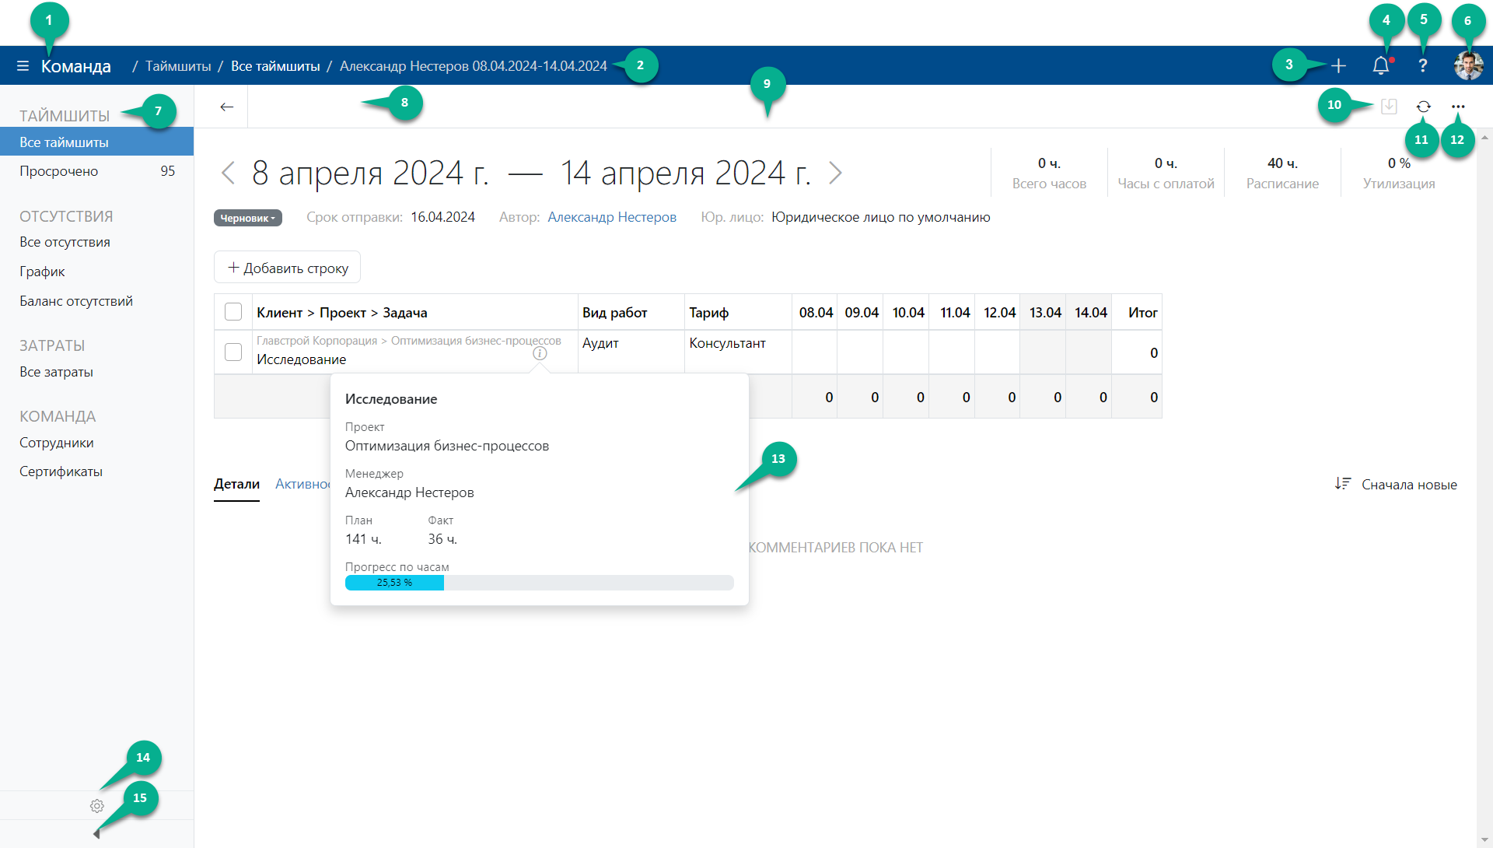Click the scrollbar up arrow at right edge
Screen dimensions: 1493x848
(1484, 137)
